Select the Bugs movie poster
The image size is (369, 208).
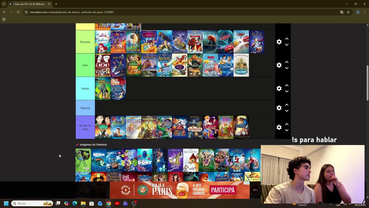coord(83,160)
